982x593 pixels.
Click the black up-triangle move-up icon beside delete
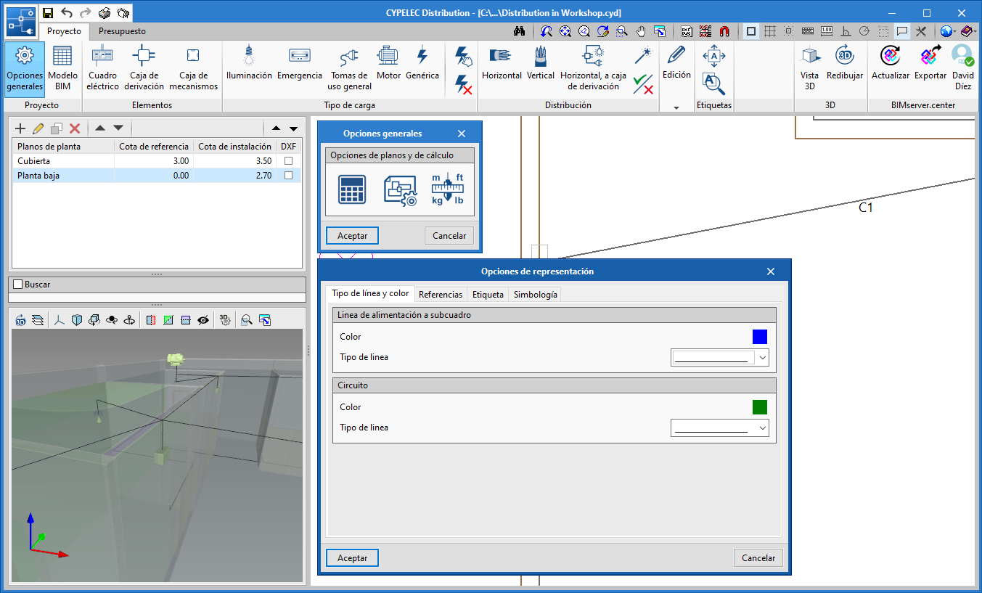click(x=100, y=128)
